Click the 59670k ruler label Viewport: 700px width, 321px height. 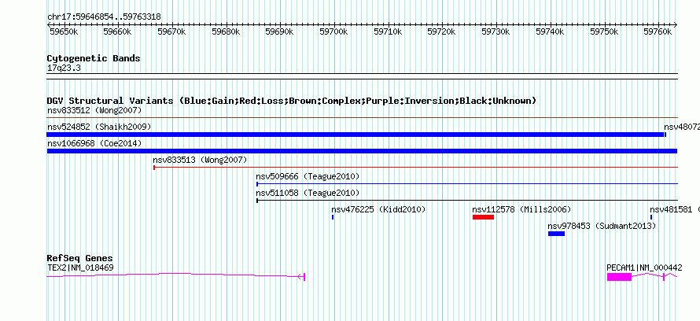point(172,31)
